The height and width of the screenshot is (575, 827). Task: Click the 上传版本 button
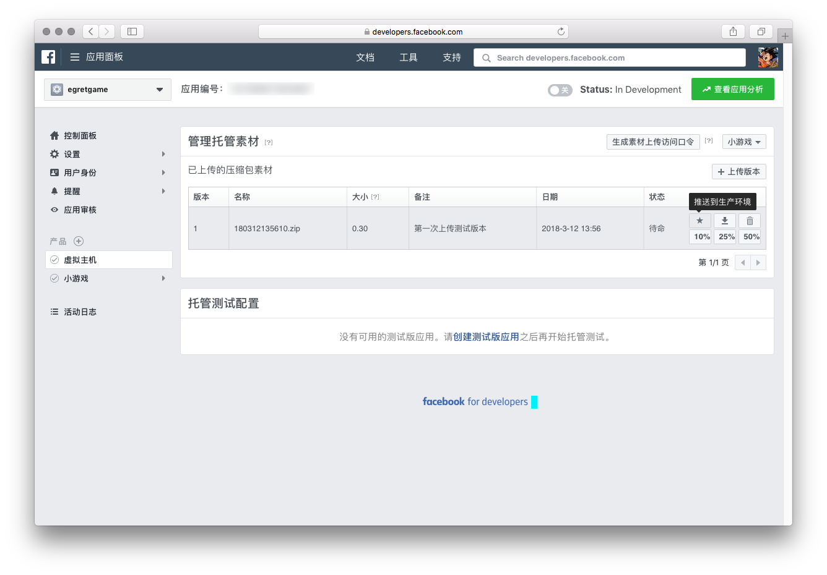coord(739,172)
